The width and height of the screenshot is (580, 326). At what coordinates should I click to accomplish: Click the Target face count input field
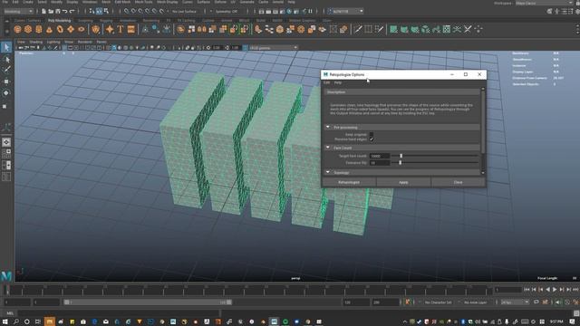380,156
